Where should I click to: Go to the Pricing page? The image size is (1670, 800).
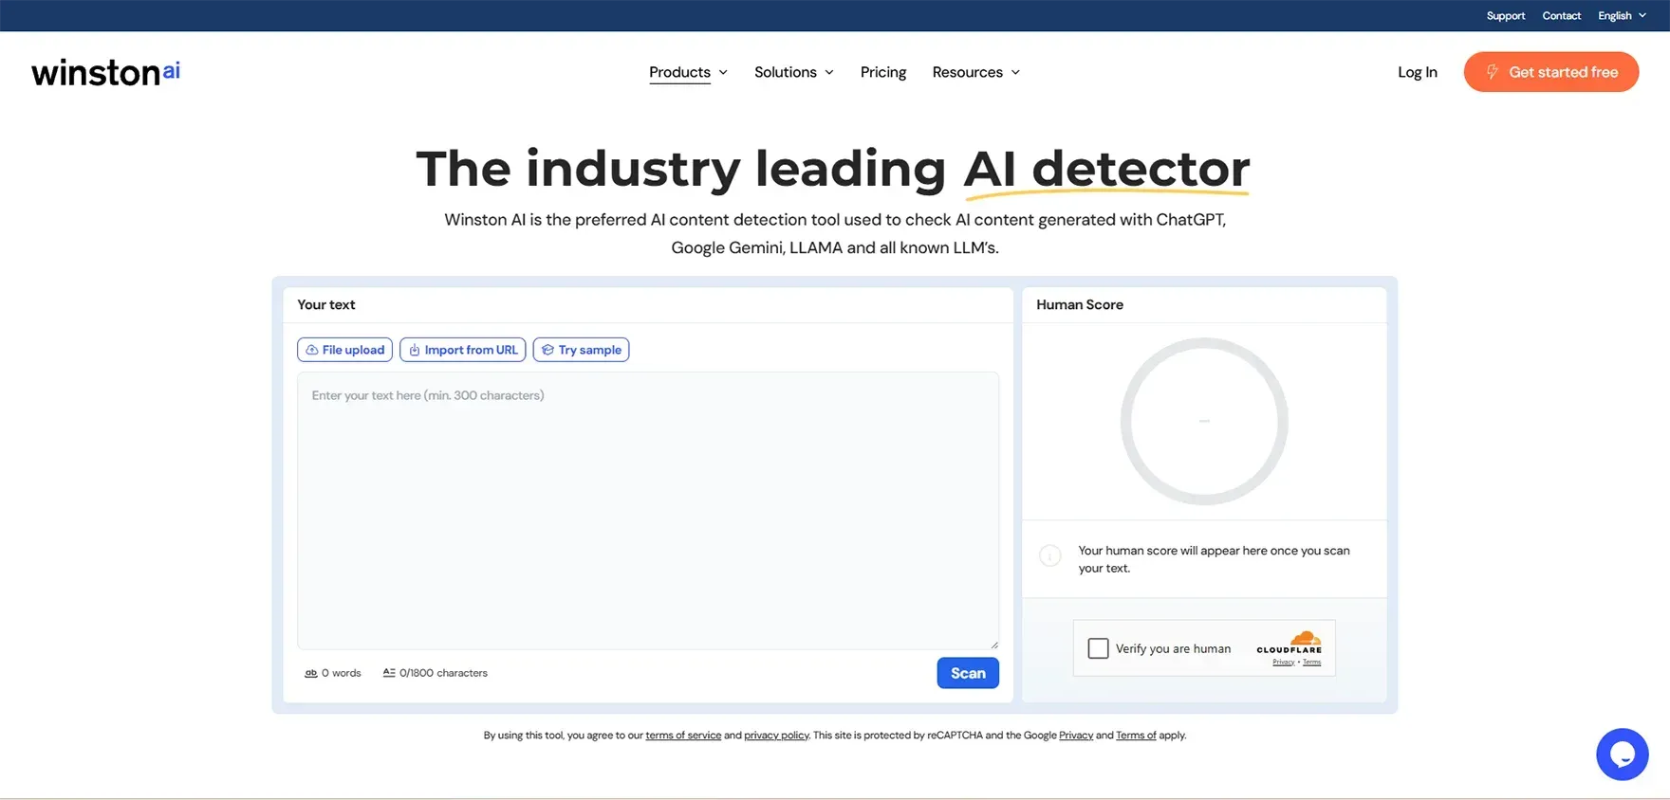[x=882, y=72]
